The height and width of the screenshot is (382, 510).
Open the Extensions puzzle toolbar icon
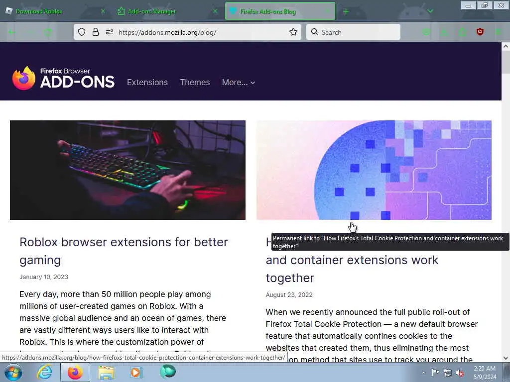click(462, 32)
